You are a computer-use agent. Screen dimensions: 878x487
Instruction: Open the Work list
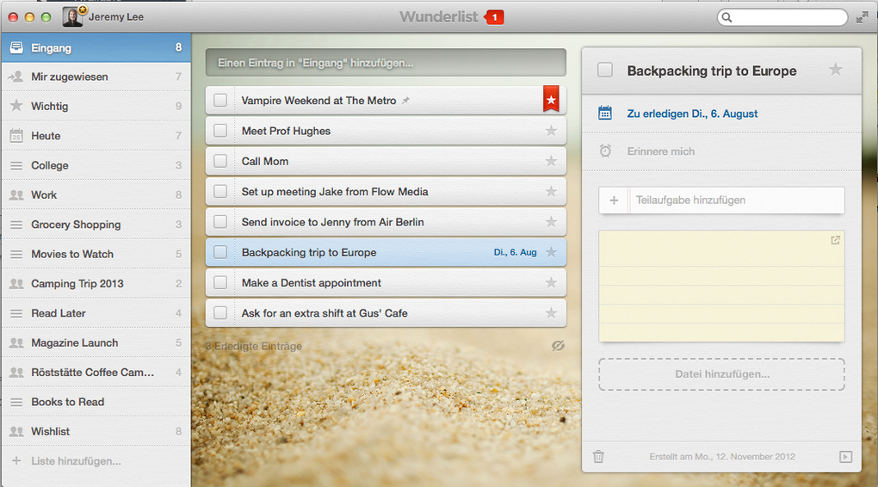tap(96, 194)
